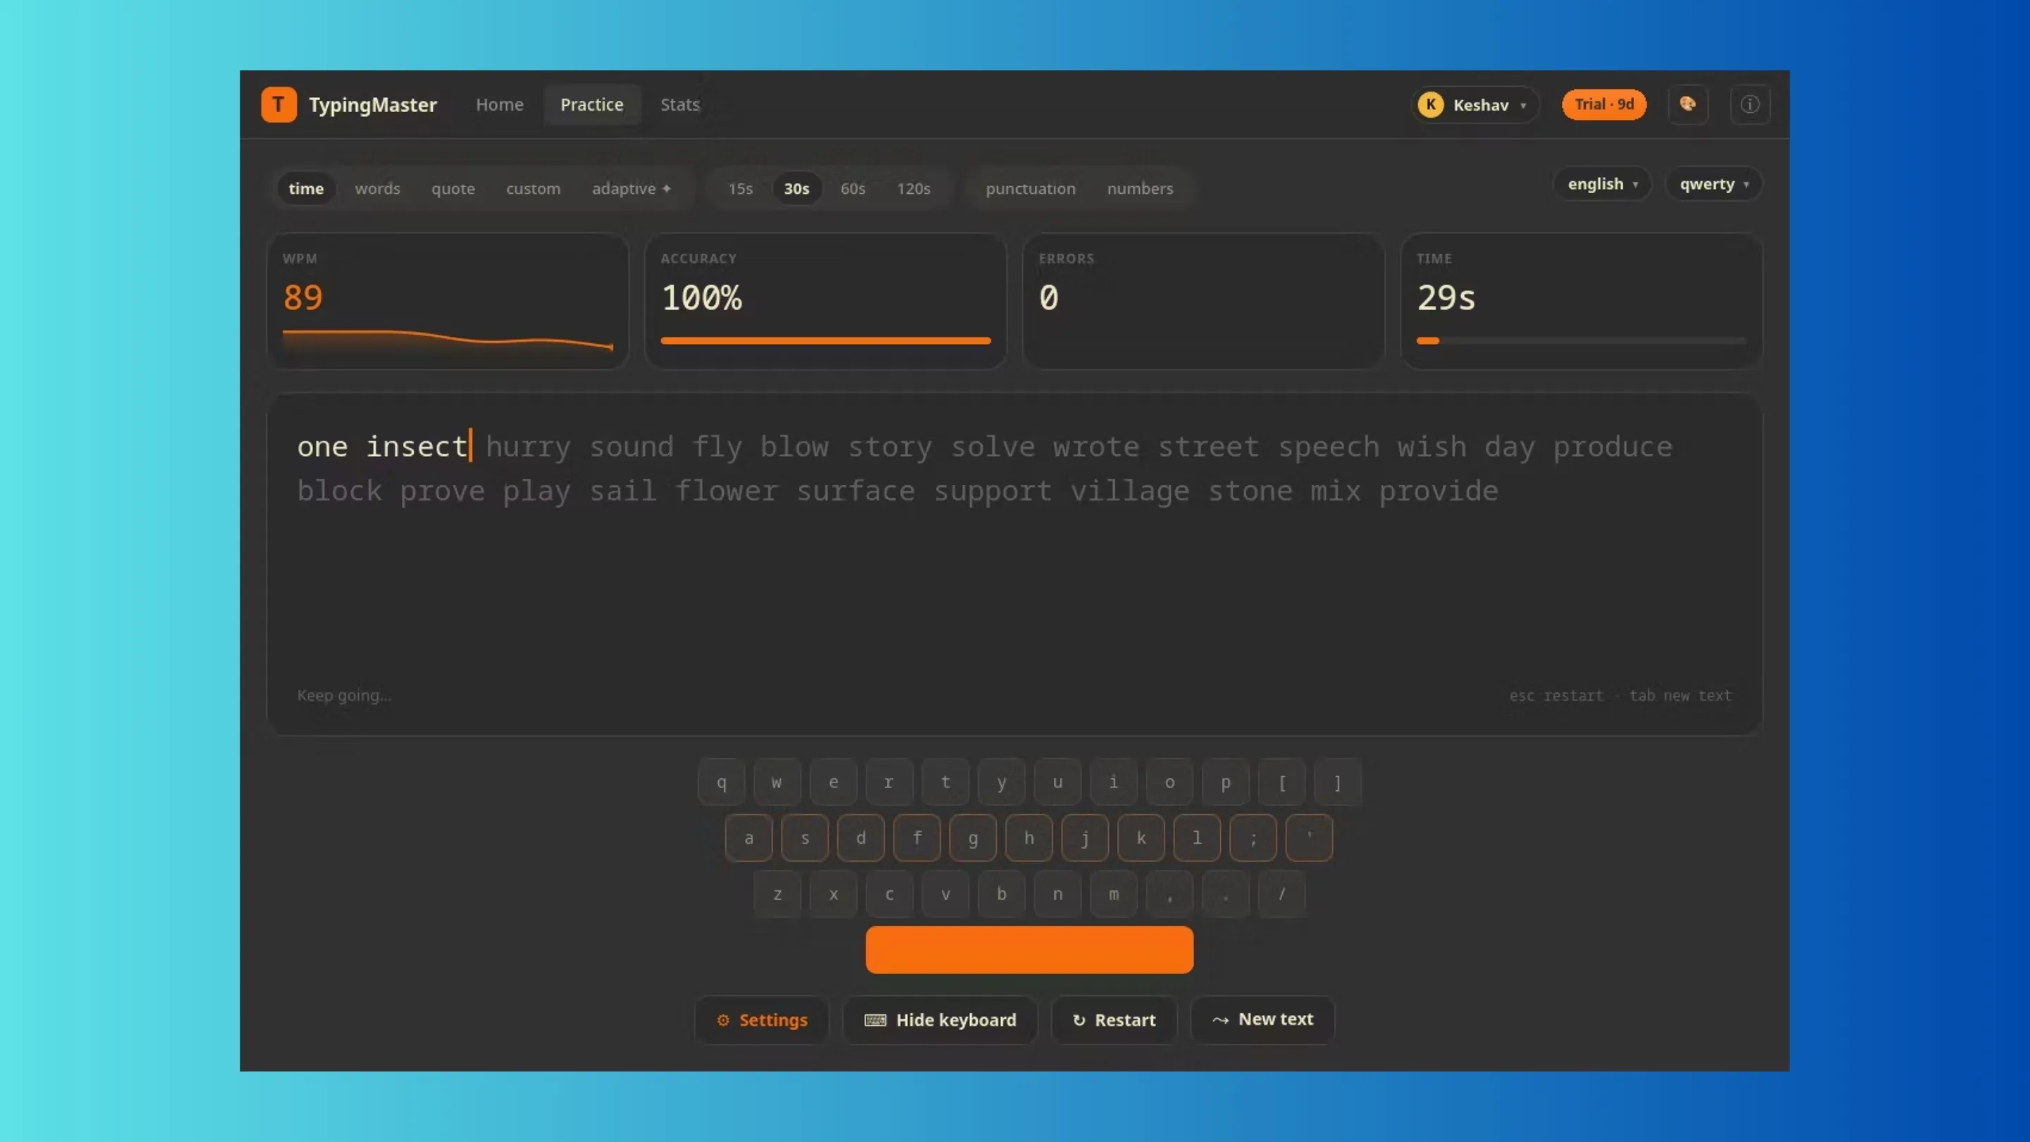The image size is (2030, 1142).
Task: Click the on-screen apostrophe key
Action: coord(1309,837)
